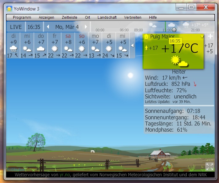Click the 06:00 mark on the timeline
This screenshot has width=219, height=183.
click(124, 30)
